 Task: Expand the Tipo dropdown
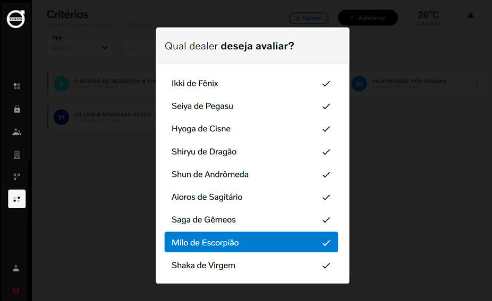tap(80, 47)
